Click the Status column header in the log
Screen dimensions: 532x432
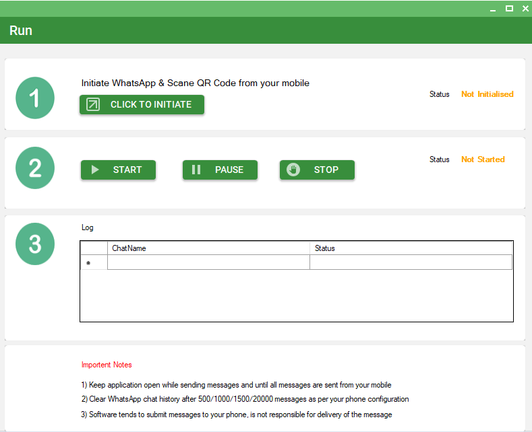tap(411, 248)
